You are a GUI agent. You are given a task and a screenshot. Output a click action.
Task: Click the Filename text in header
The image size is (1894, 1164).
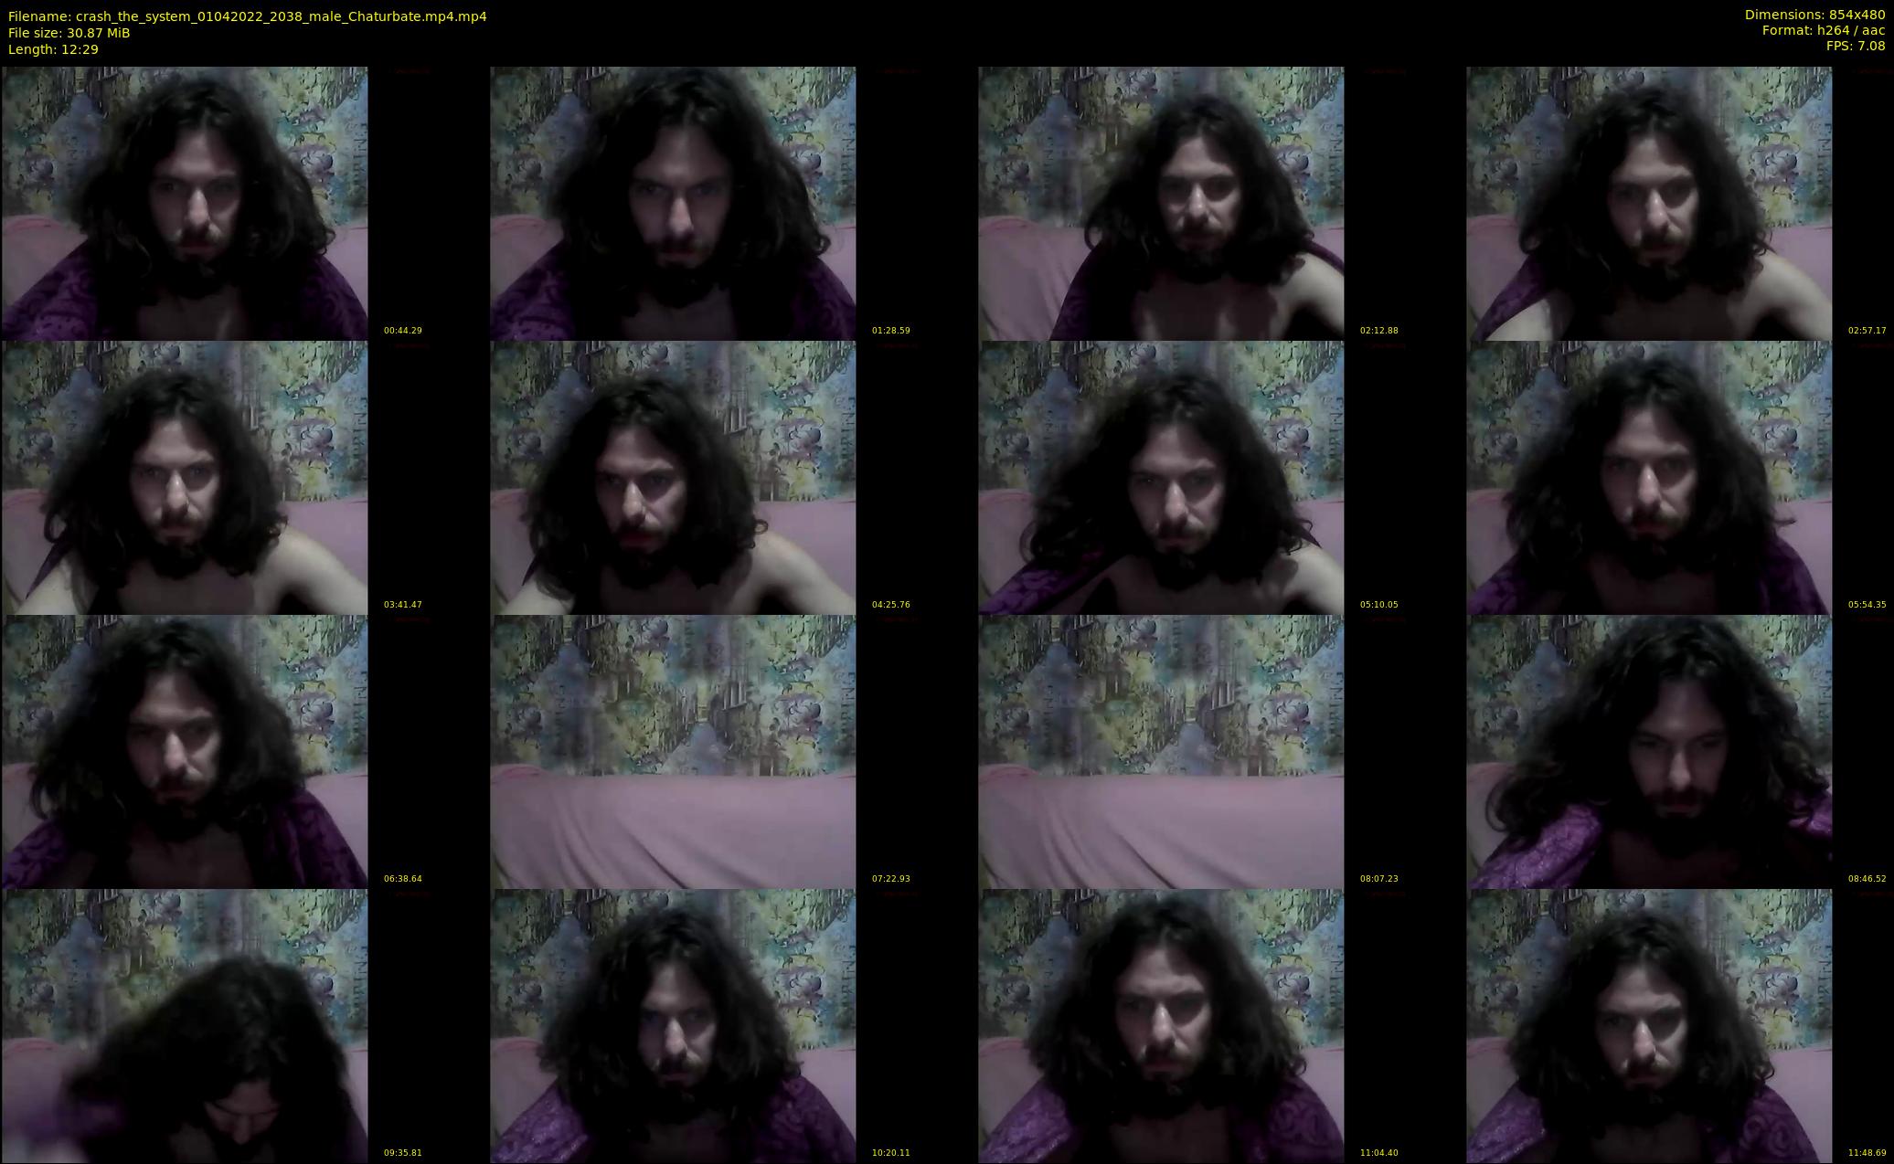(x=247, y=16)
